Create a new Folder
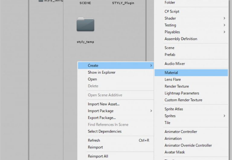Viewport: 232px width, 160px height. tap(170, 3)
